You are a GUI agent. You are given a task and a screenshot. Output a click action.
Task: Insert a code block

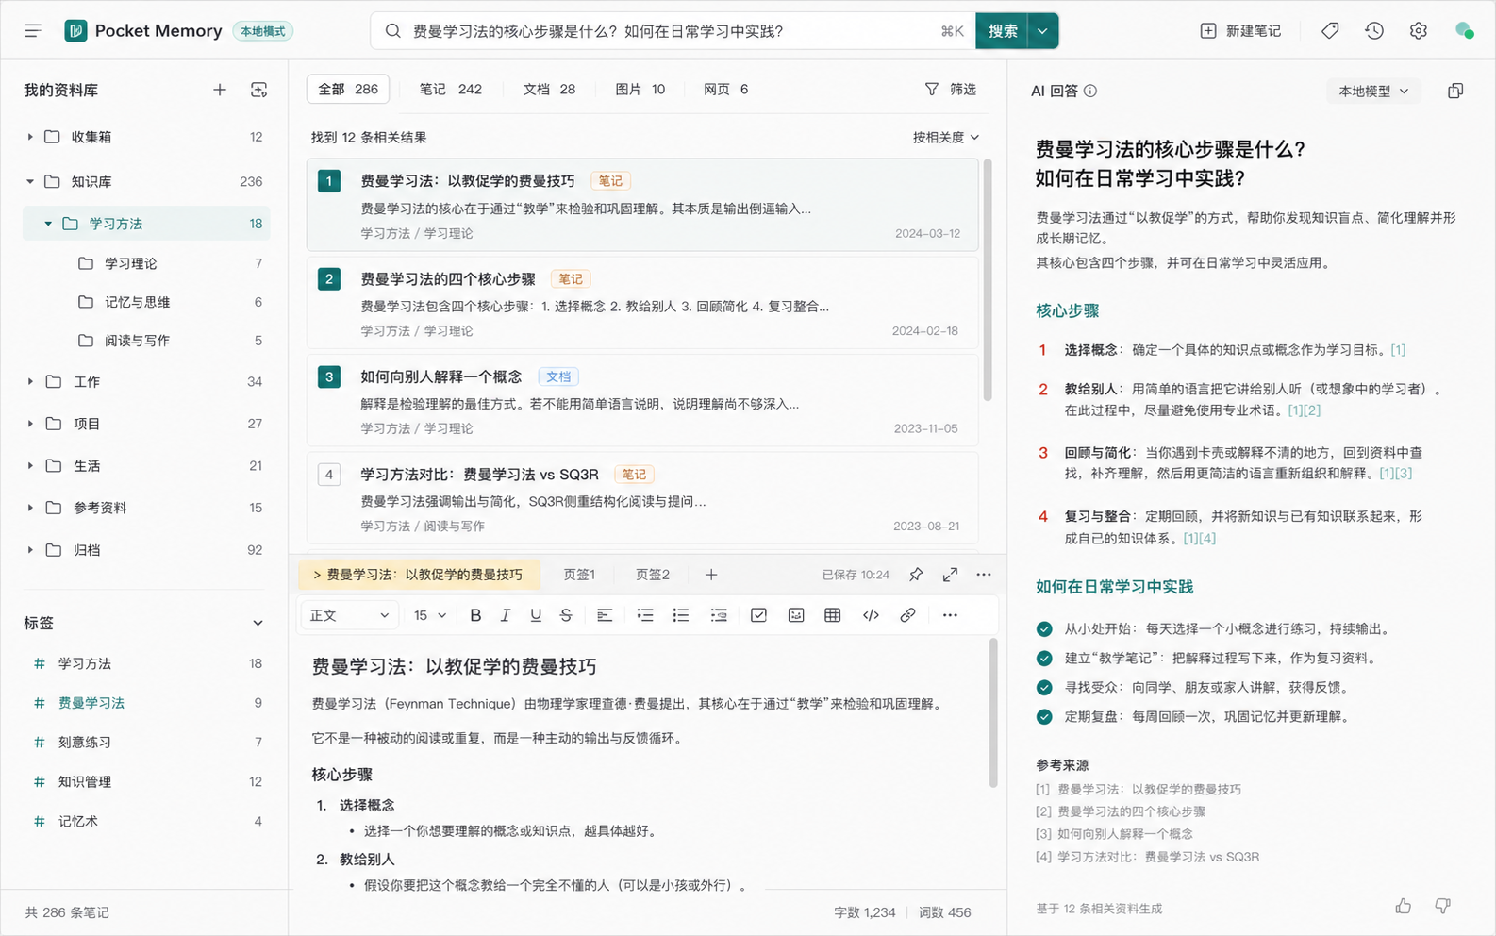coord(871,615)
